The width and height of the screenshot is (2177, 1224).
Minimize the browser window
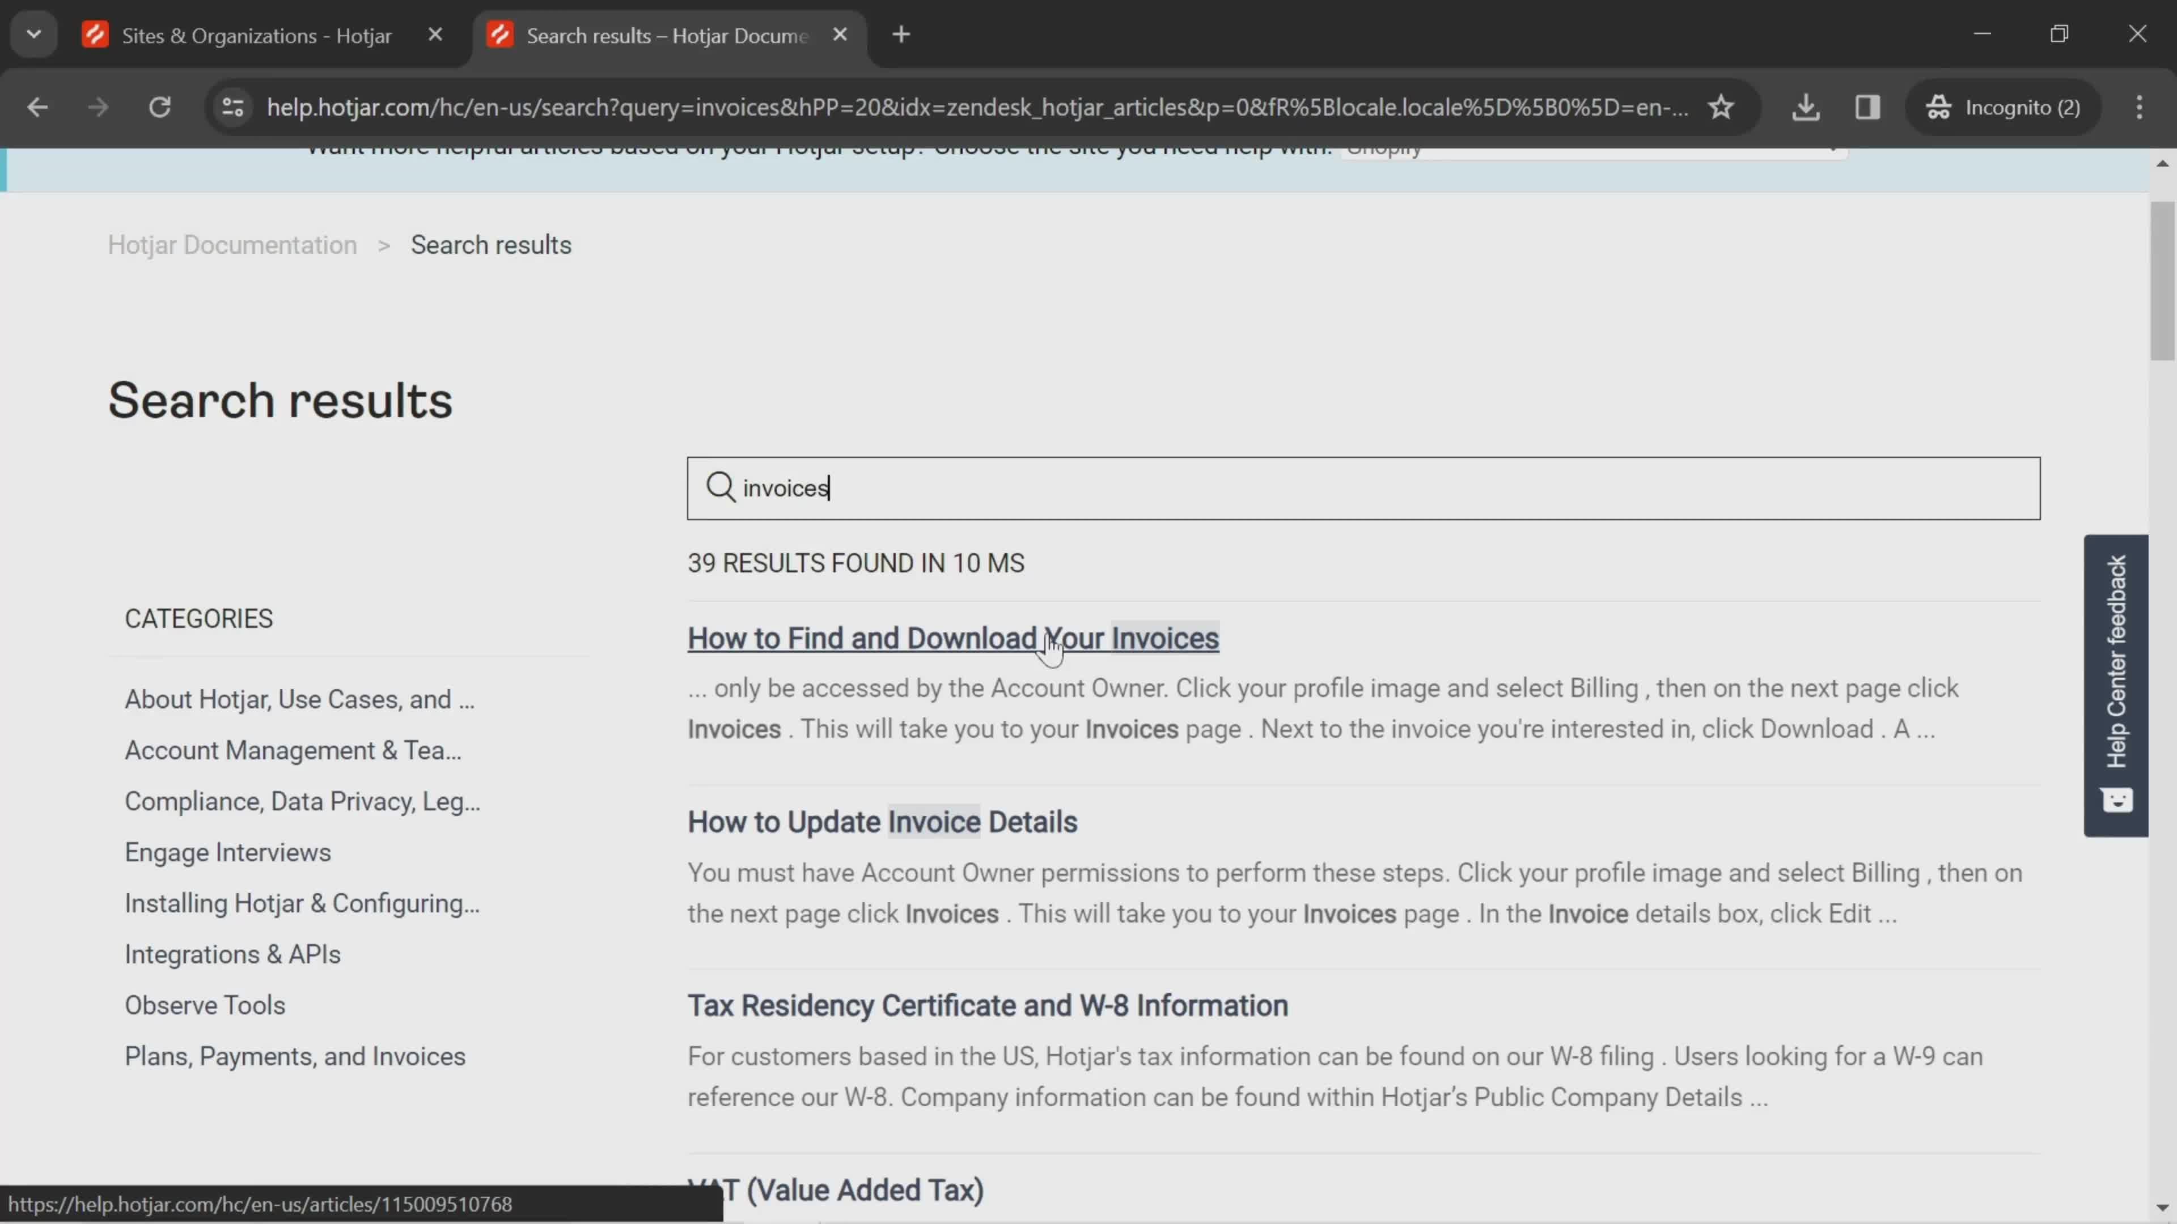pos(1983,34)
